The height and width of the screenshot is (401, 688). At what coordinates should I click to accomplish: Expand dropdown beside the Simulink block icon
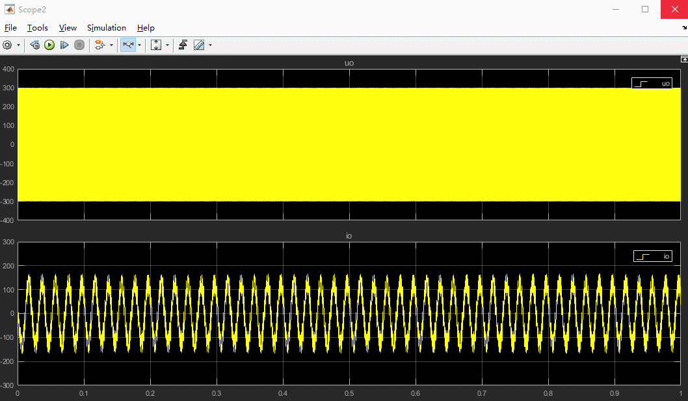point(111,45)
